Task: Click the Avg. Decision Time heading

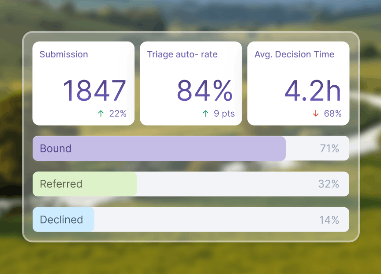Action: coord(294,54)
